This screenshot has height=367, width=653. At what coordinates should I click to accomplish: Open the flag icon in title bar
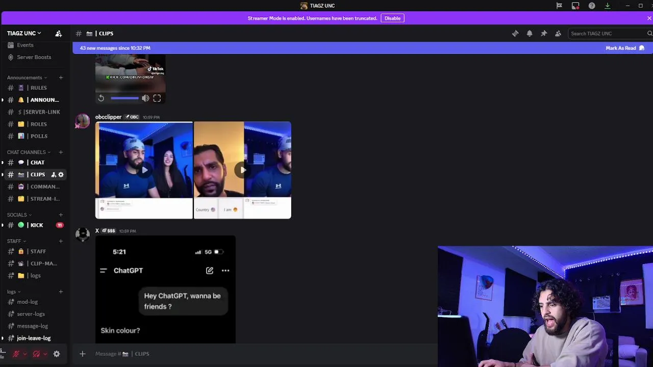559,6
